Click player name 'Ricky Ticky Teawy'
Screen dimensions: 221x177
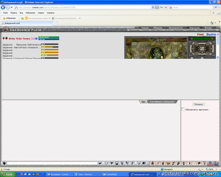[x=19, y=38]
